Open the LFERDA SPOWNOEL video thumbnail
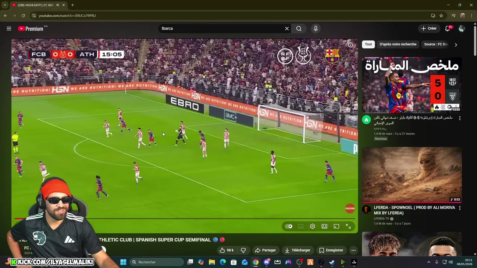The width and height of the screenshot is (477, 268). point(412,175)
